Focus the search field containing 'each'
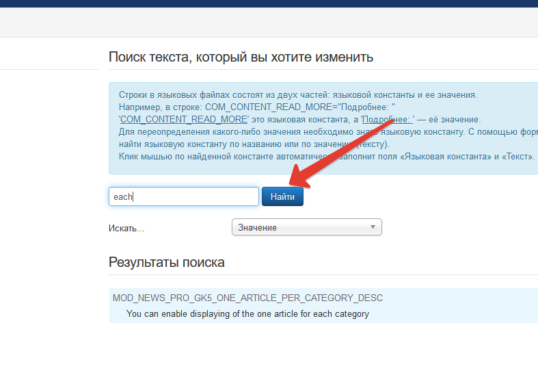 [x=184, y=196]
